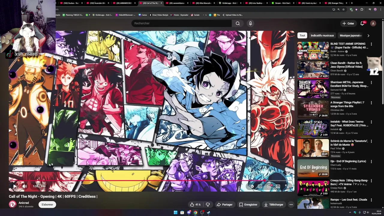Screen dimensions: 384x216
Task: Open Creepy Nuts Bling-Bang-Bang-Born video
Action: [313, 187]
